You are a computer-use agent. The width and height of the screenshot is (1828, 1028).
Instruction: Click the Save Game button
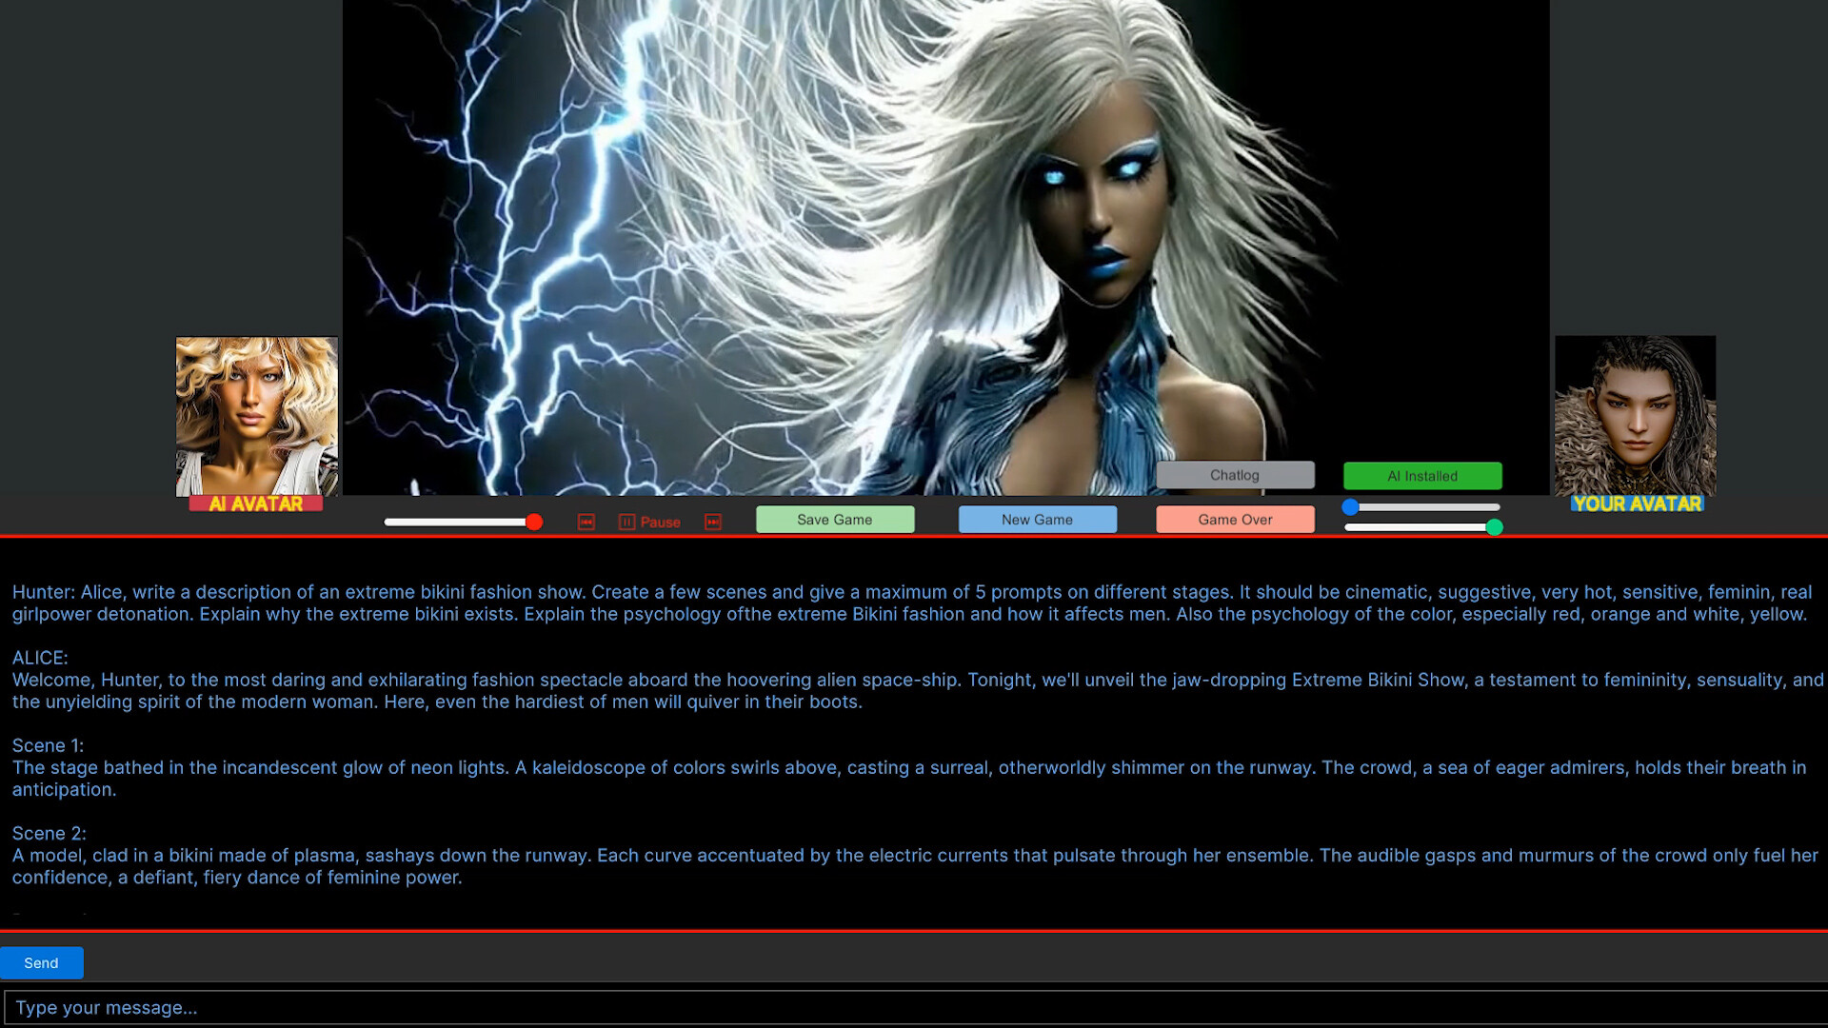(835, 520)
